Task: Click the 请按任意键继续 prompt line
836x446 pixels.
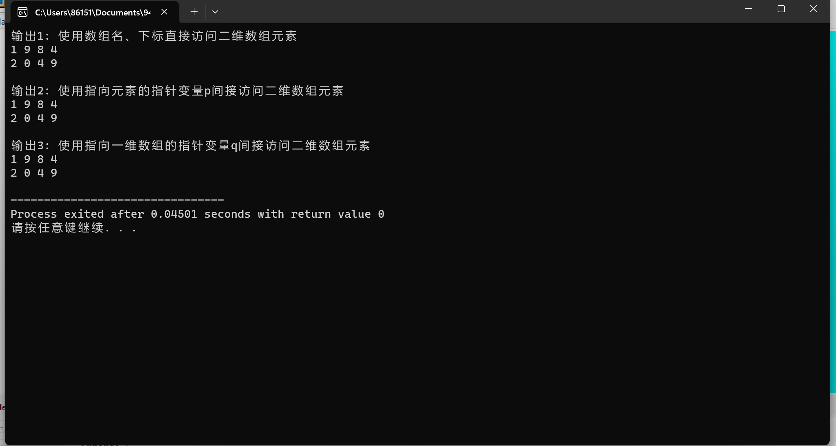Action: pos(74,228)
